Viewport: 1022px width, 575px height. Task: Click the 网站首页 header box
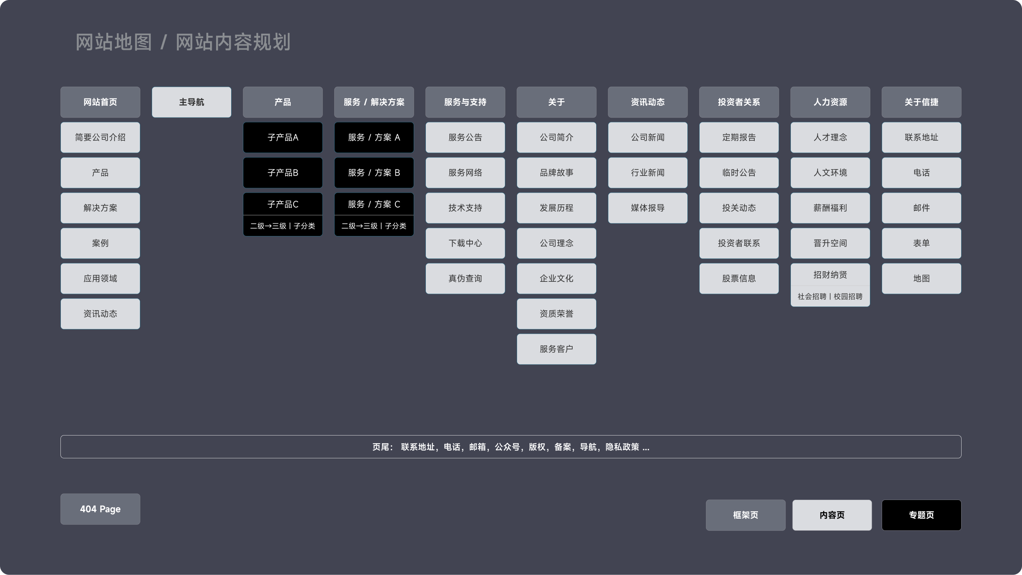coord(100,102)
